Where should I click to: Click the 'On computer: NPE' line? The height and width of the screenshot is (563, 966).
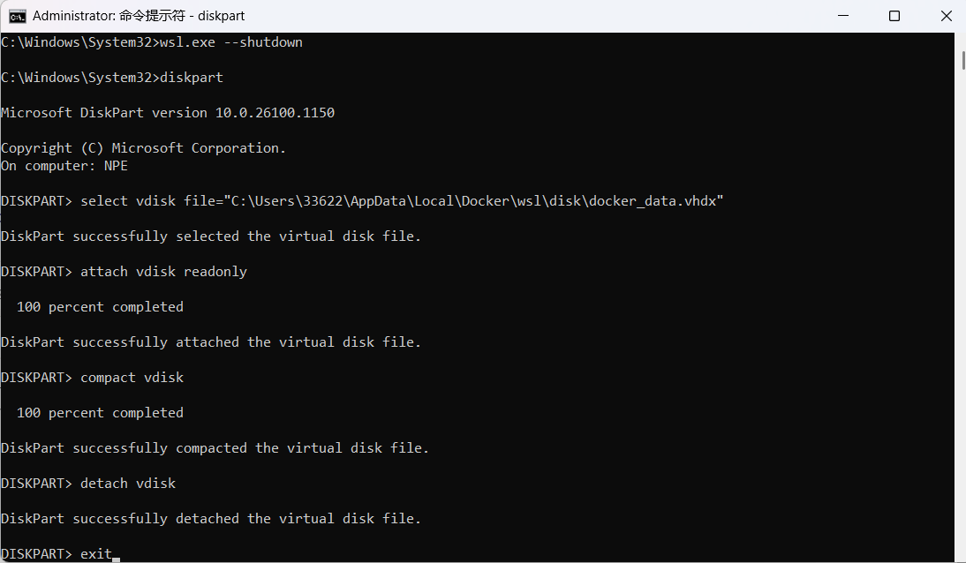pyautogui.click(x=64, y=166)
